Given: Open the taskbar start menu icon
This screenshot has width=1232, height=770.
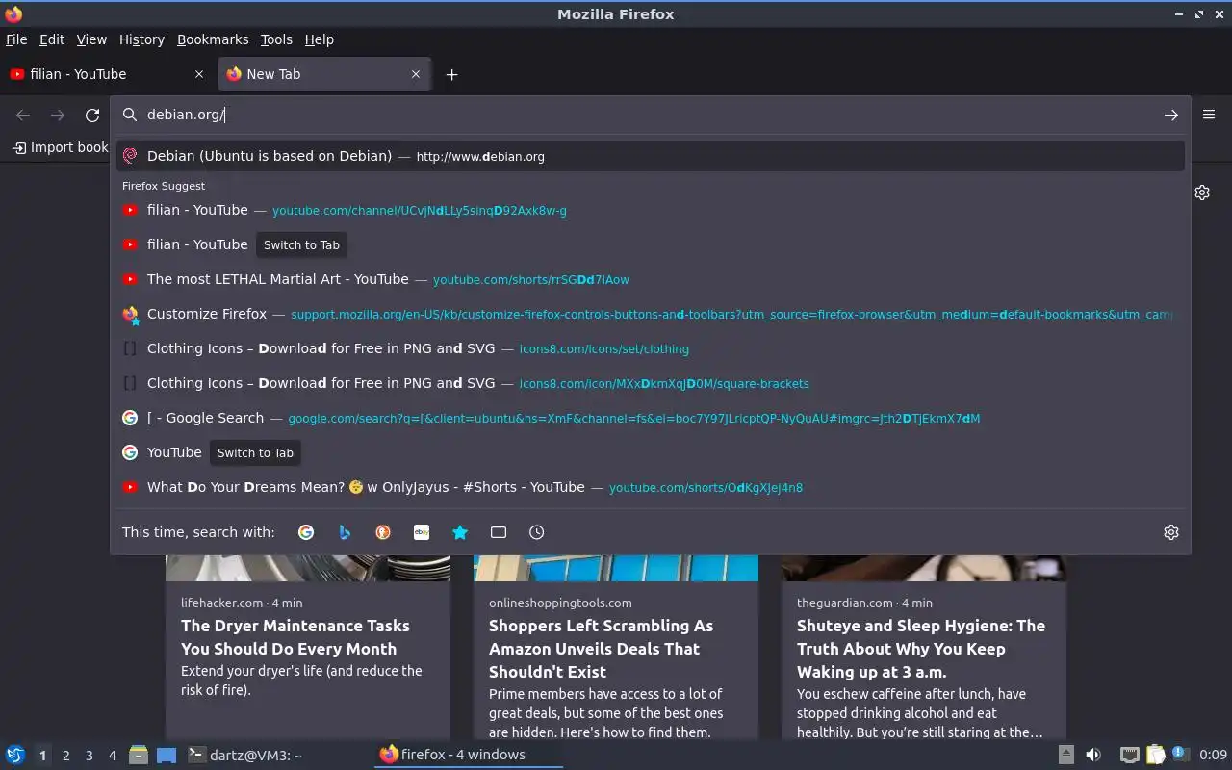Looking at the screenshot, I should pos(15,755).
